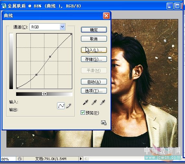
Task: Open 选项(T)... options dialog
Action: point(94,91)
